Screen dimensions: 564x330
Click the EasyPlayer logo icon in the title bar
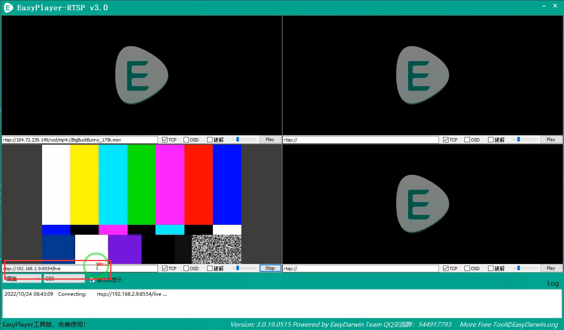click(x=8, y=7)
